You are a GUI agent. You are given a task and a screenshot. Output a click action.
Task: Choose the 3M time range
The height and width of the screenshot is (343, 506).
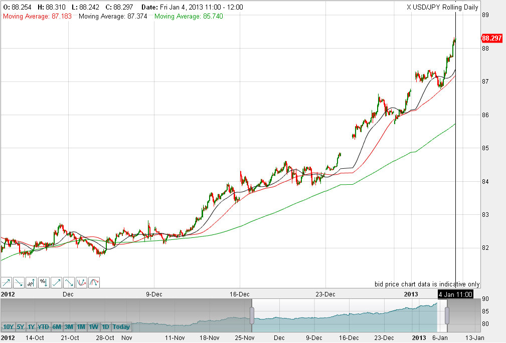point(69,327)
